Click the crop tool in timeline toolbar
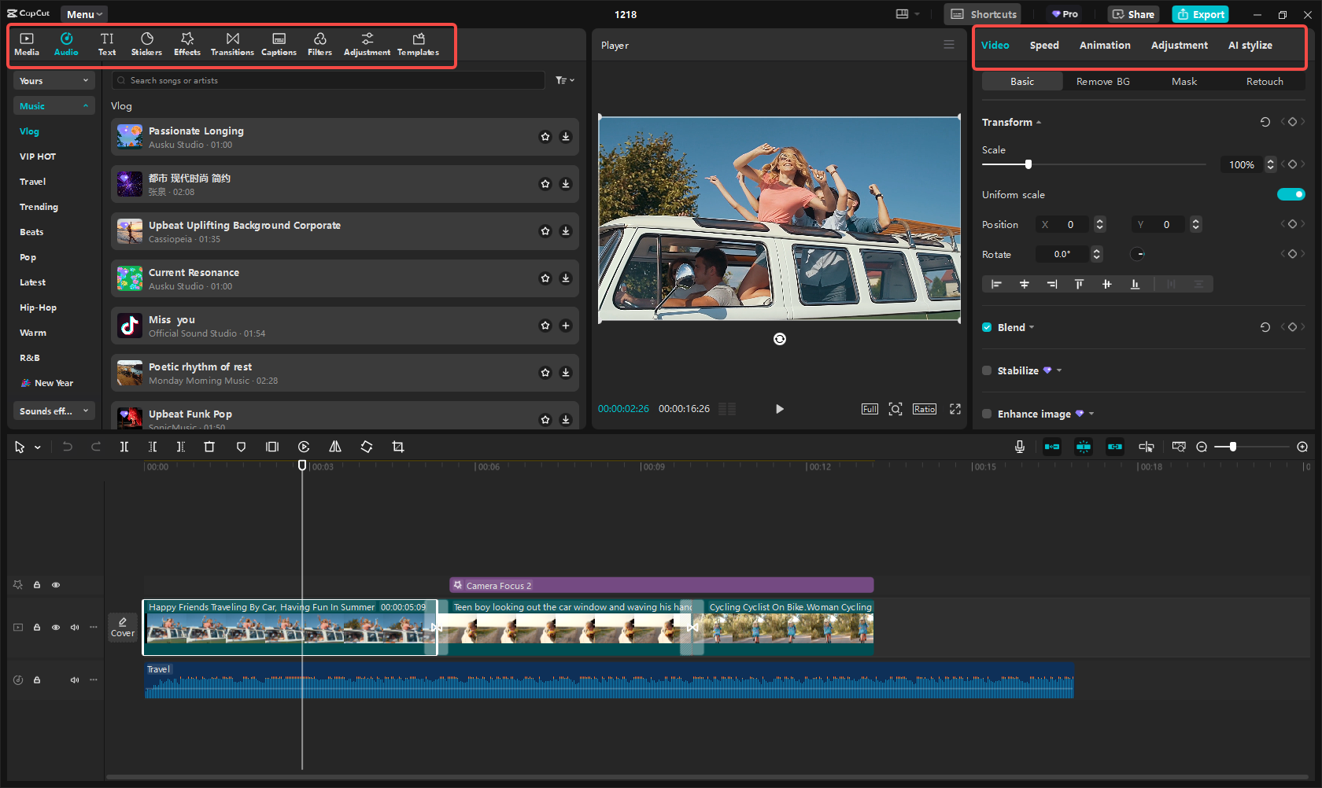 [398, 447]
